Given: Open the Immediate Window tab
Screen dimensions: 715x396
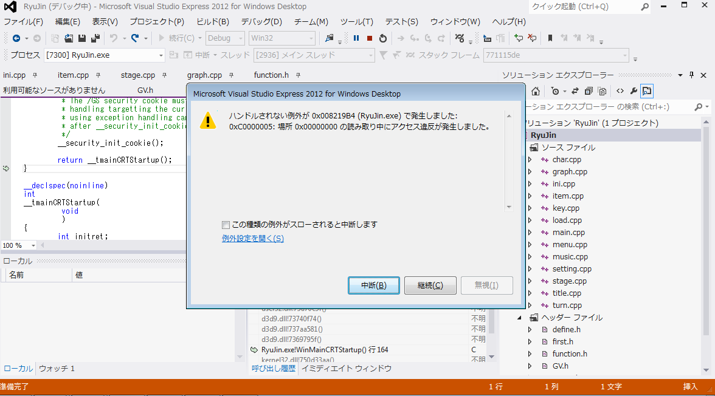Looking at the screenshot, I should [346, 369].
